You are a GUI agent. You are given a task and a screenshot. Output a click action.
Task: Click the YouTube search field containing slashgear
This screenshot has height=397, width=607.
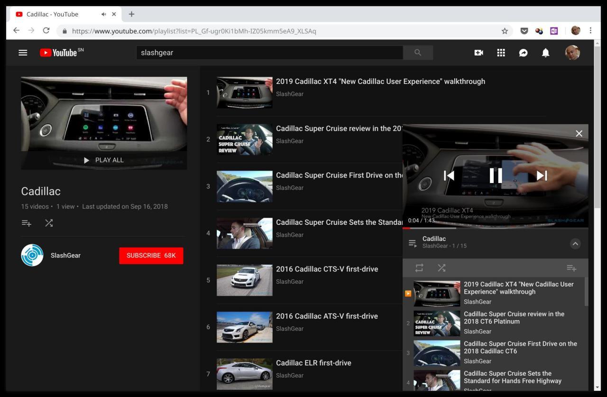269,53
